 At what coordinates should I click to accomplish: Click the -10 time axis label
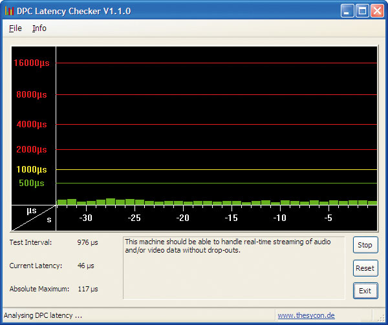[x=279, y=218]
